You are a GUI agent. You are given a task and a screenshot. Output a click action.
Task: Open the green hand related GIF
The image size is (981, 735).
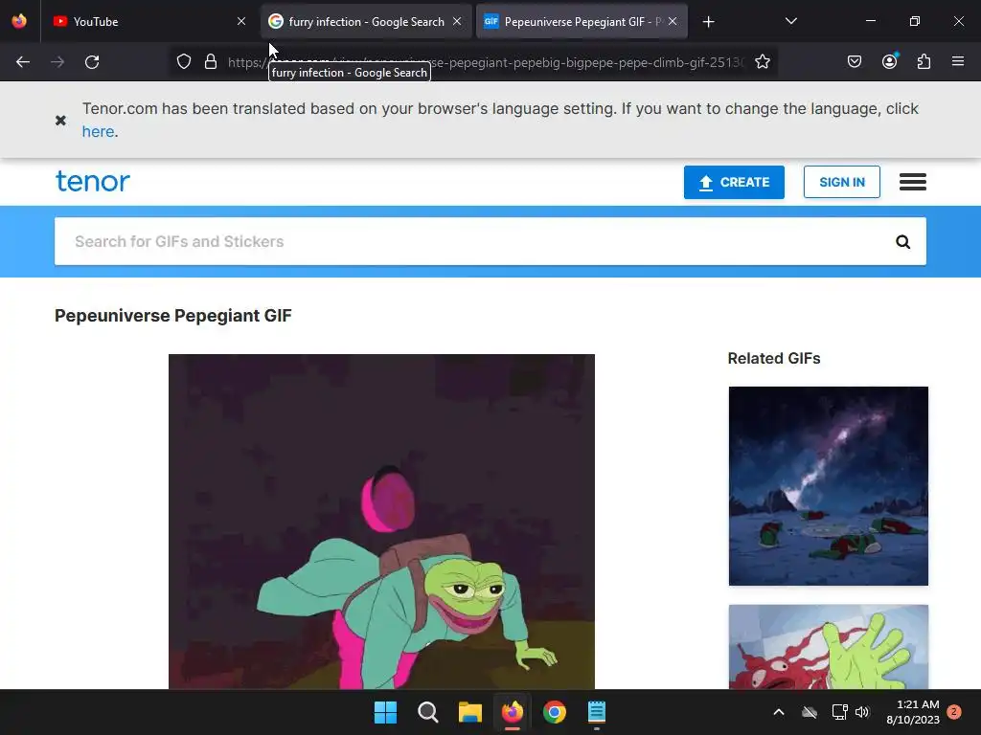[829, 647]
